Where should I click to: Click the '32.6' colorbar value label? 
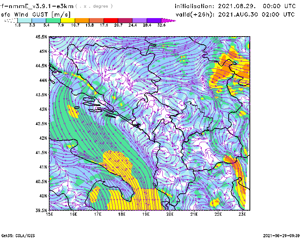(161, 25)
